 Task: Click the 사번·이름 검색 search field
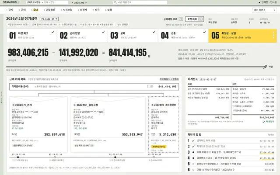(x=140, y=3)
